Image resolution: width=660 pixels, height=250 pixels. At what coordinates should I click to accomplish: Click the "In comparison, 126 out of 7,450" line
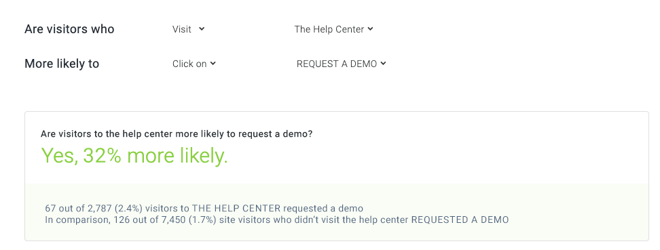point(277,220)
